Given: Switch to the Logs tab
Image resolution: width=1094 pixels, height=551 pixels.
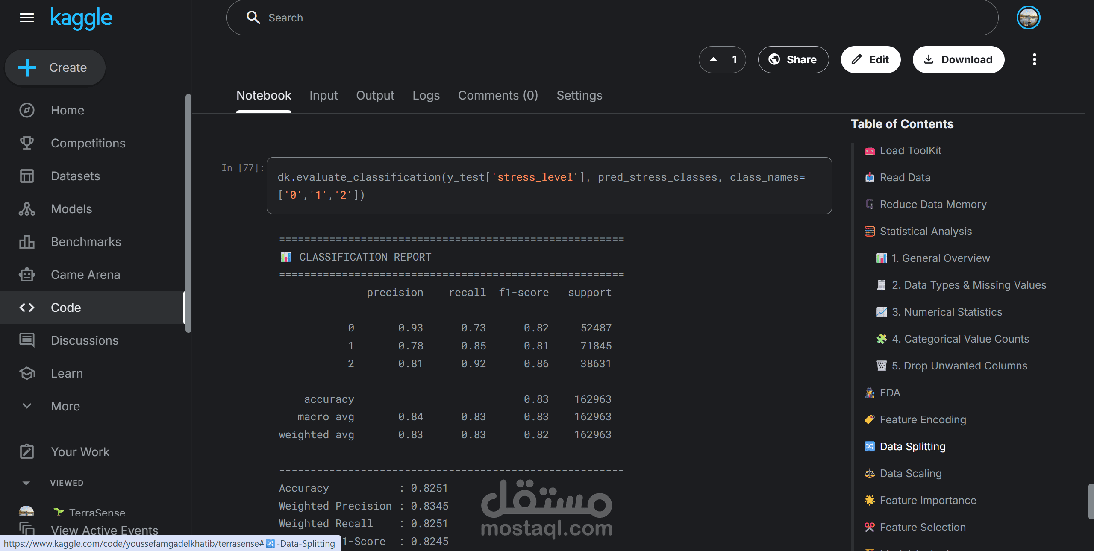Looking at the screenshot, I should [x=426, y=95].
